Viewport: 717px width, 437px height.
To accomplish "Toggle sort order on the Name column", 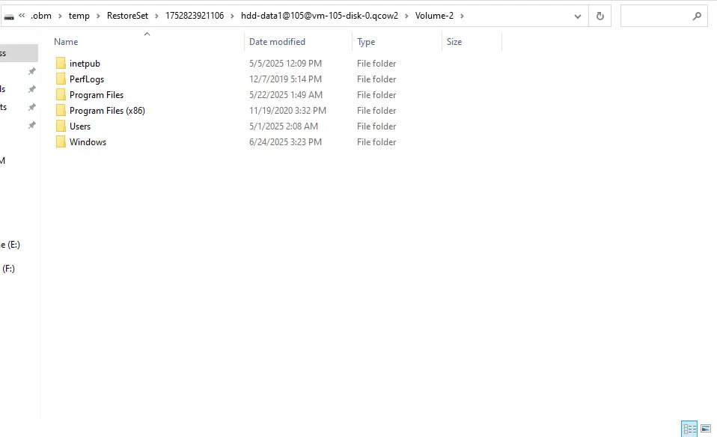I will coord(65,42).
